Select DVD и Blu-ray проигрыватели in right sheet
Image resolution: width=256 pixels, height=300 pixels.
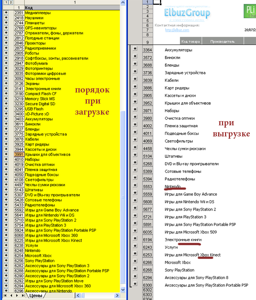[x=192, y=164]
